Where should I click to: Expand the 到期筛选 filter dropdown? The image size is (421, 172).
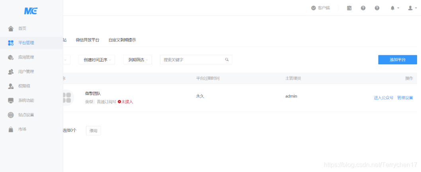tap(137, 60)
